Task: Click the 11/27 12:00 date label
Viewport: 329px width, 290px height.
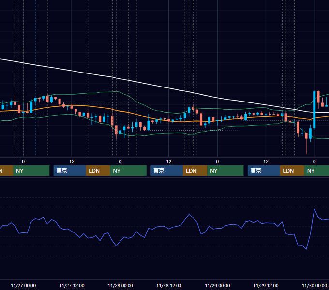Action: click(72, 285)
